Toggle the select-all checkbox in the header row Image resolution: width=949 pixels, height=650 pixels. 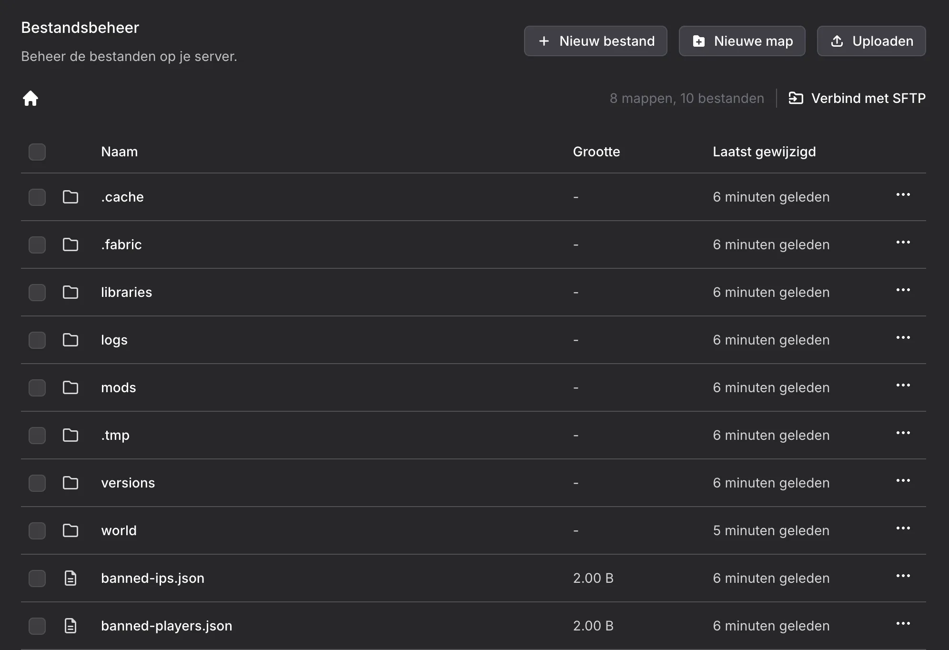[x=37, y=152]
